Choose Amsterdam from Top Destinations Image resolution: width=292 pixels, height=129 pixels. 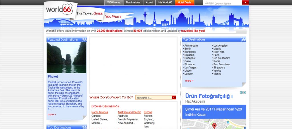tap(191, 46)
